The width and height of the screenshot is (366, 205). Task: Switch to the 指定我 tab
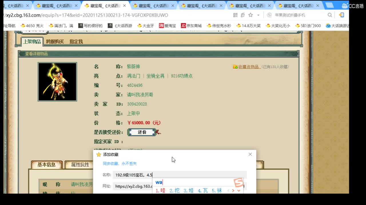(x=76, y=42)
